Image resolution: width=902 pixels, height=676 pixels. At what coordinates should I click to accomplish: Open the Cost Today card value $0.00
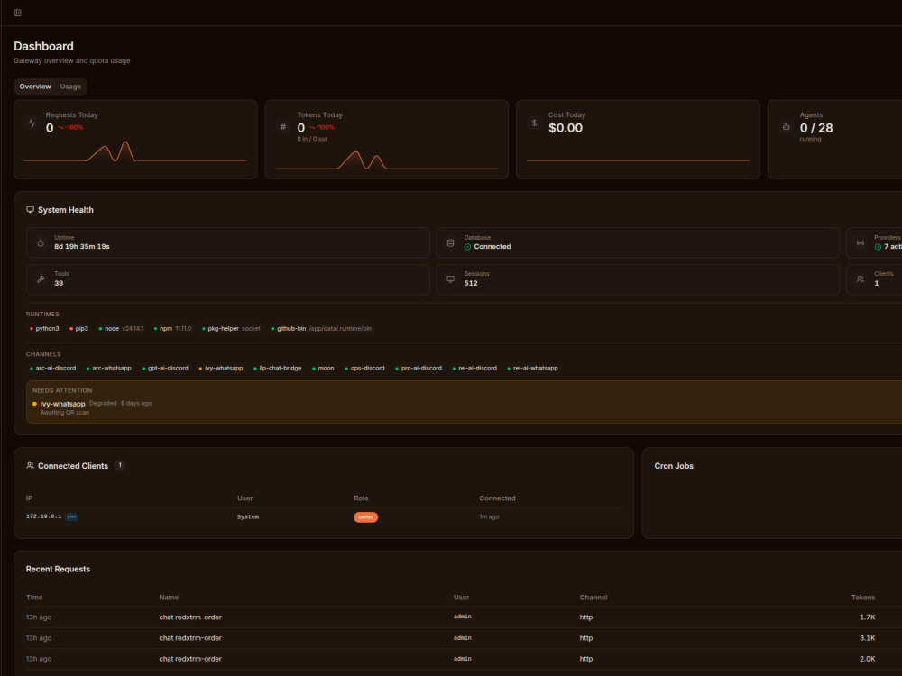(566, 128)
